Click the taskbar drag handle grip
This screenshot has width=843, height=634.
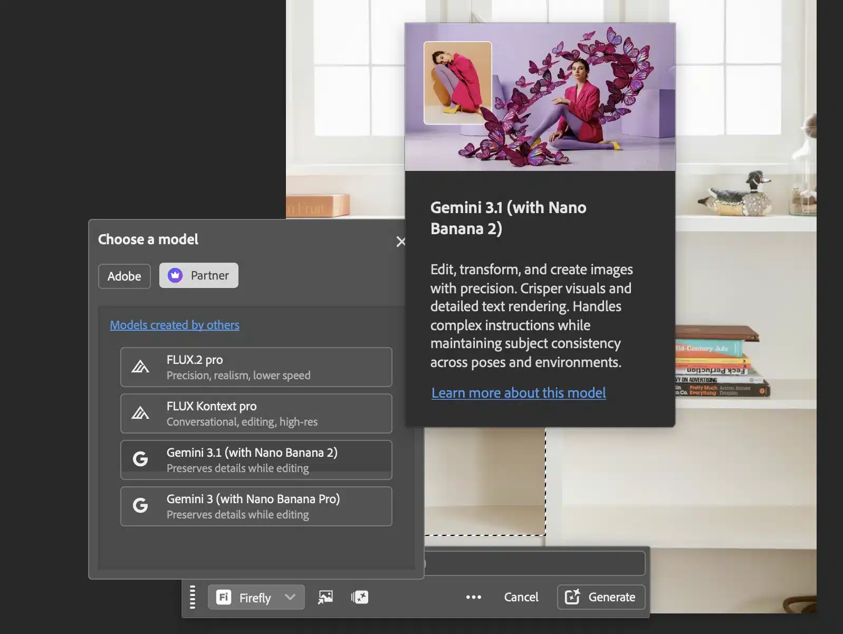click(193, 597)
